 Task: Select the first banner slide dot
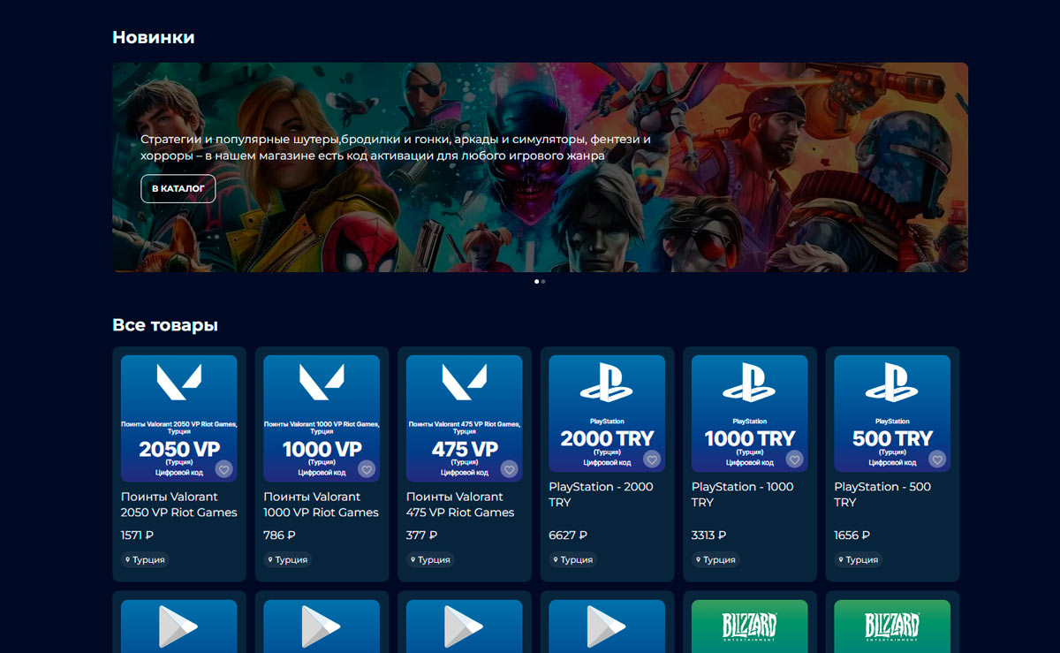tap(536, 282)
